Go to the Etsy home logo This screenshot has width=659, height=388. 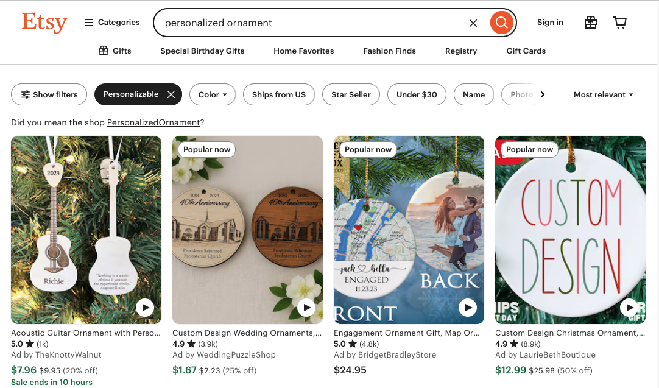[44, 23]
